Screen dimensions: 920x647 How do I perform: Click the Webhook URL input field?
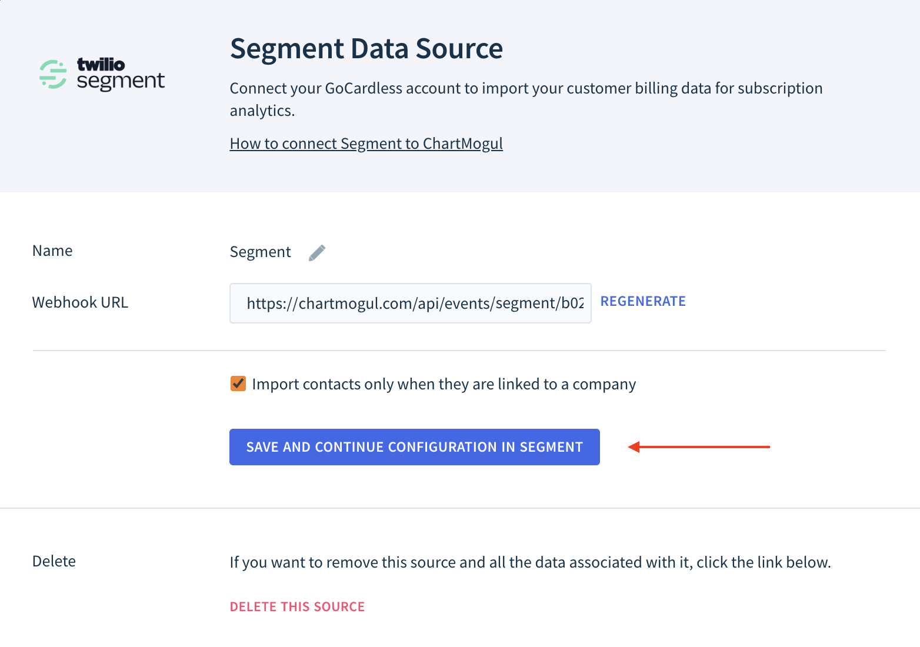[x=411, y=303]
